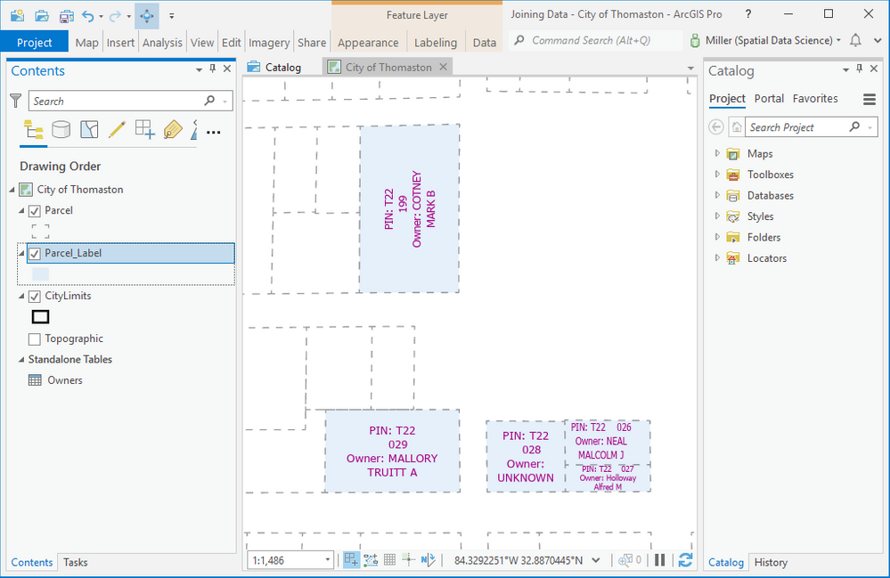Image resolution: width=890 pixels, height=578 pixels.
Task: Open the History tab in Catalog pane
Action: click(771, 562)
